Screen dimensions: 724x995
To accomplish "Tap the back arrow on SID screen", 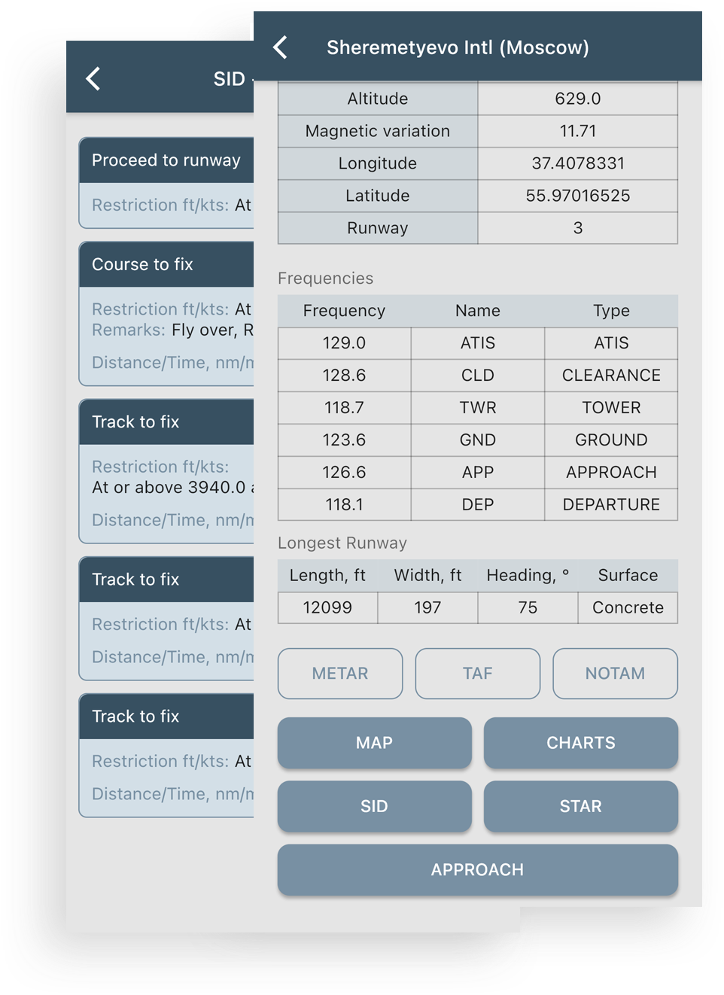I will pyautogui.click(x=93, y=78).
